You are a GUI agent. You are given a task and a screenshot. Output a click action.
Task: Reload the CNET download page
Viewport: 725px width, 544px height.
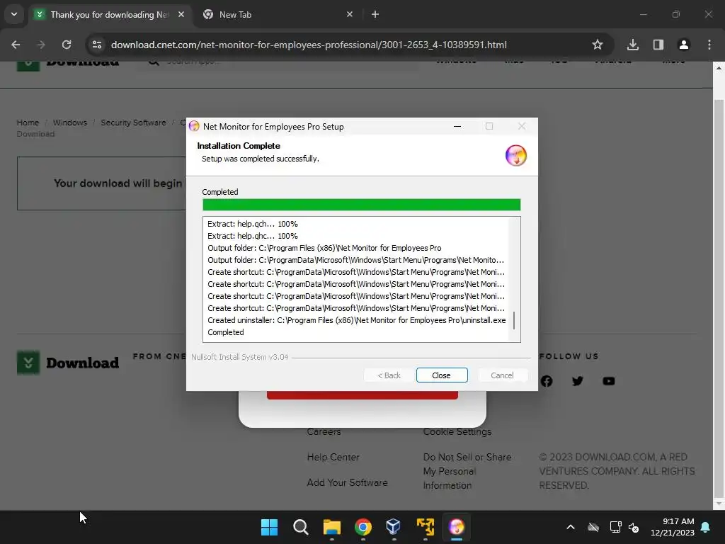tap(67, 45)
